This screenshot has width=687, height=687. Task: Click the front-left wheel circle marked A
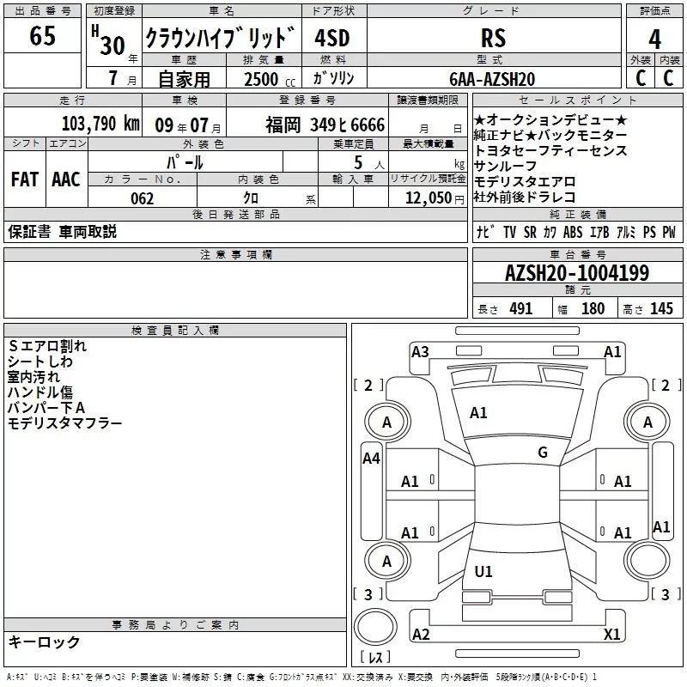(x=386, y=422)
